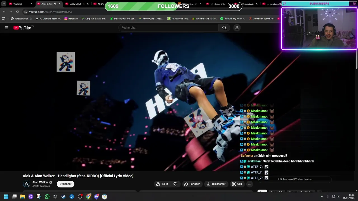
Task: Open FC Ultimate Team W... bookmark
Action: (48, 19)
